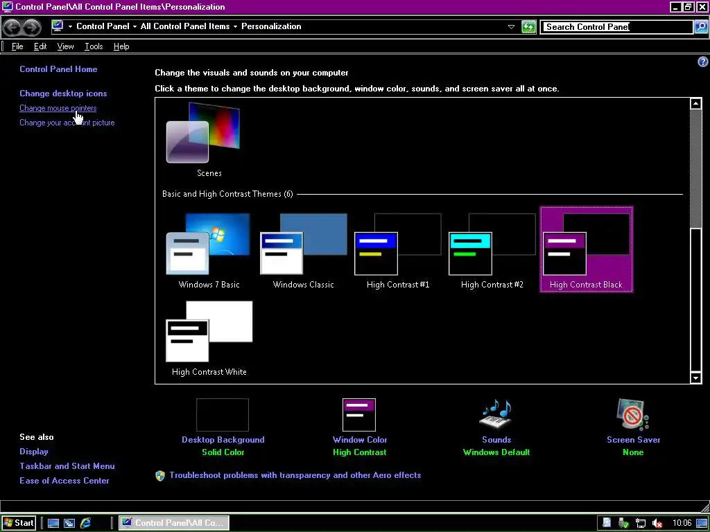Viewport: 710px width, 532px height.
Task: Apply the High Contrast White theme
Action: [x=209, y=338]
